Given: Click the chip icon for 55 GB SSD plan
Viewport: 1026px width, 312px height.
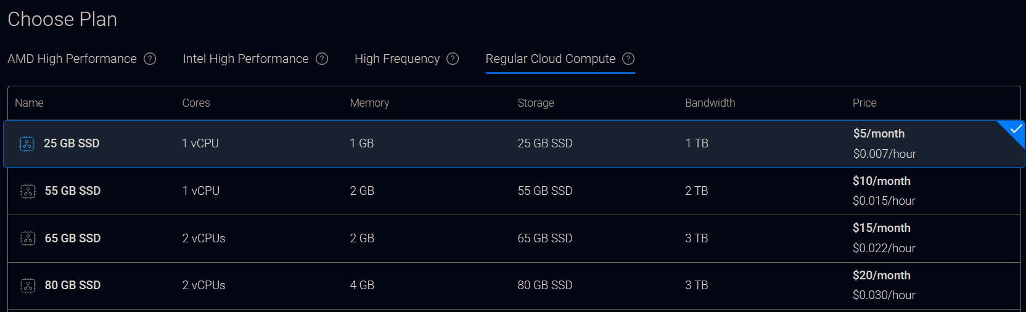Looking at the screenshot, I should 28,191.
